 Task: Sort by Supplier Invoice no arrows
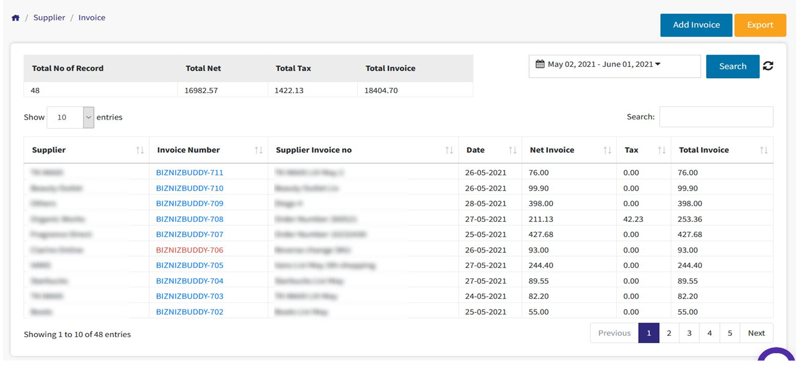pos(449,150)
